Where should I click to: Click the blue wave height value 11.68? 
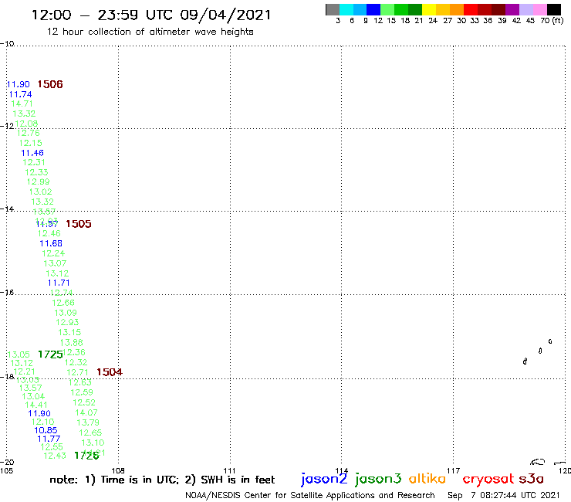pos(51,243)
